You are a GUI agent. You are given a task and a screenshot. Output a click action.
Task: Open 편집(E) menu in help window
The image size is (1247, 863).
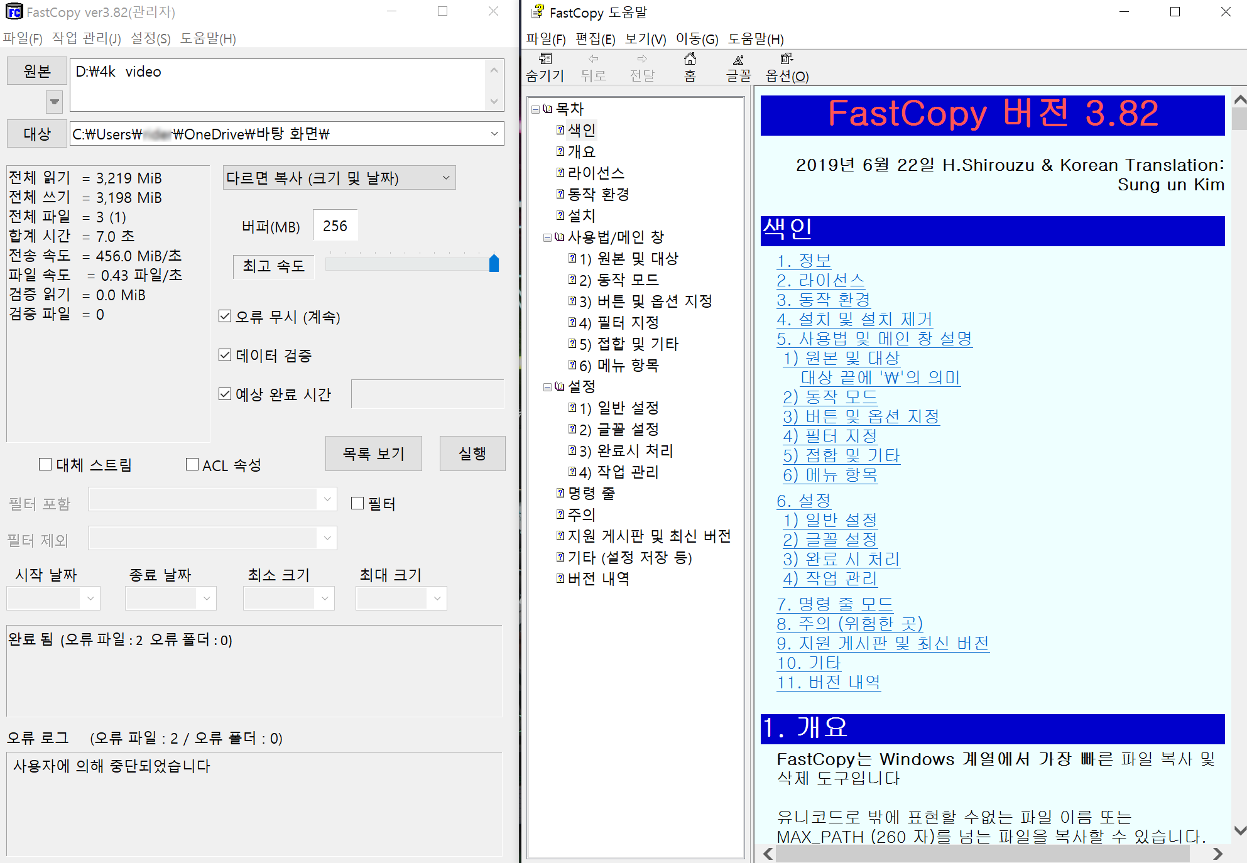coord(595,39)
